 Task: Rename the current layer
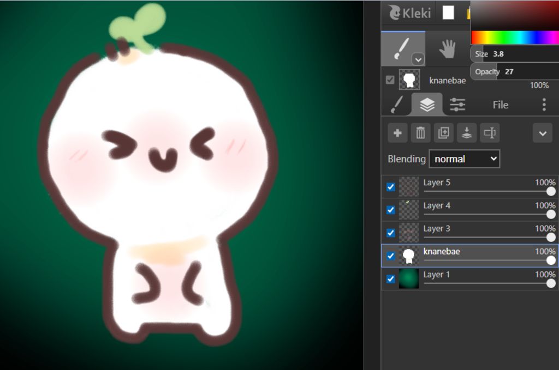(x=490, y=133)
